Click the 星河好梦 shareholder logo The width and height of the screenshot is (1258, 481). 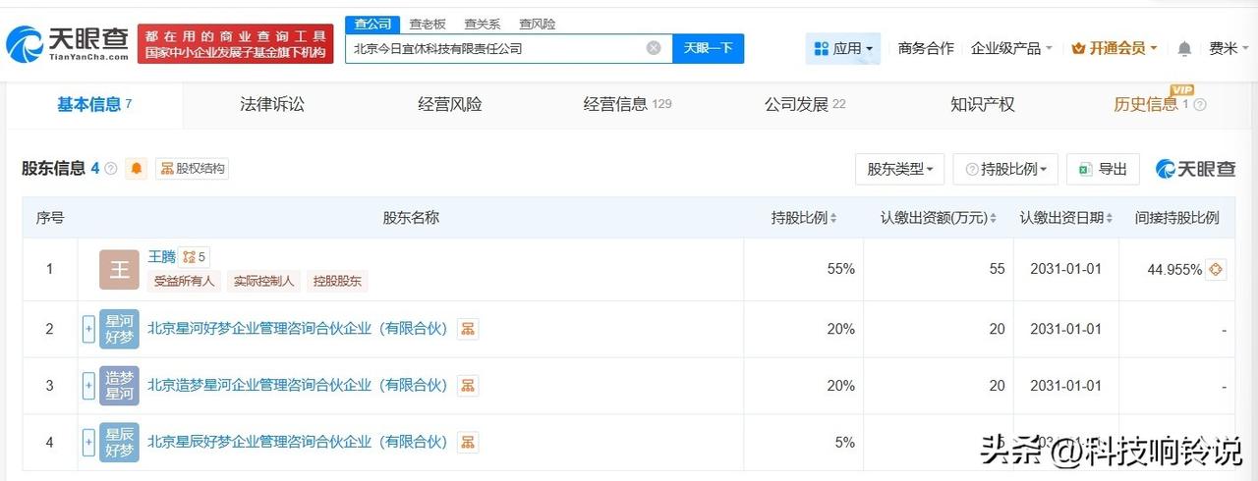(119, 330)
